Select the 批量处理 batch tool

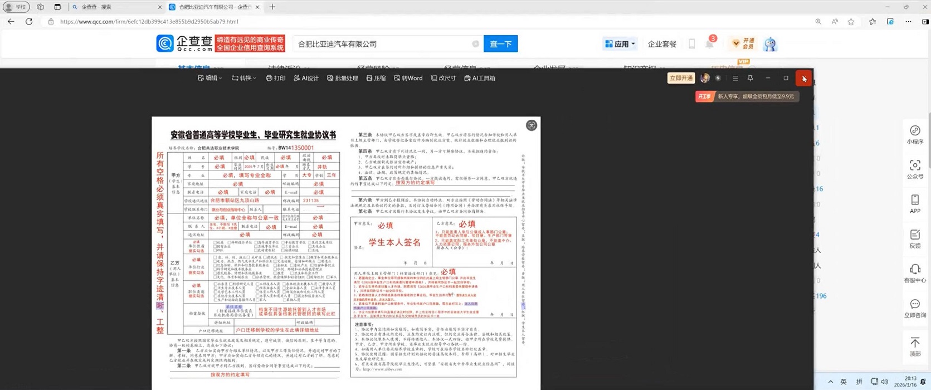[342, 79]
